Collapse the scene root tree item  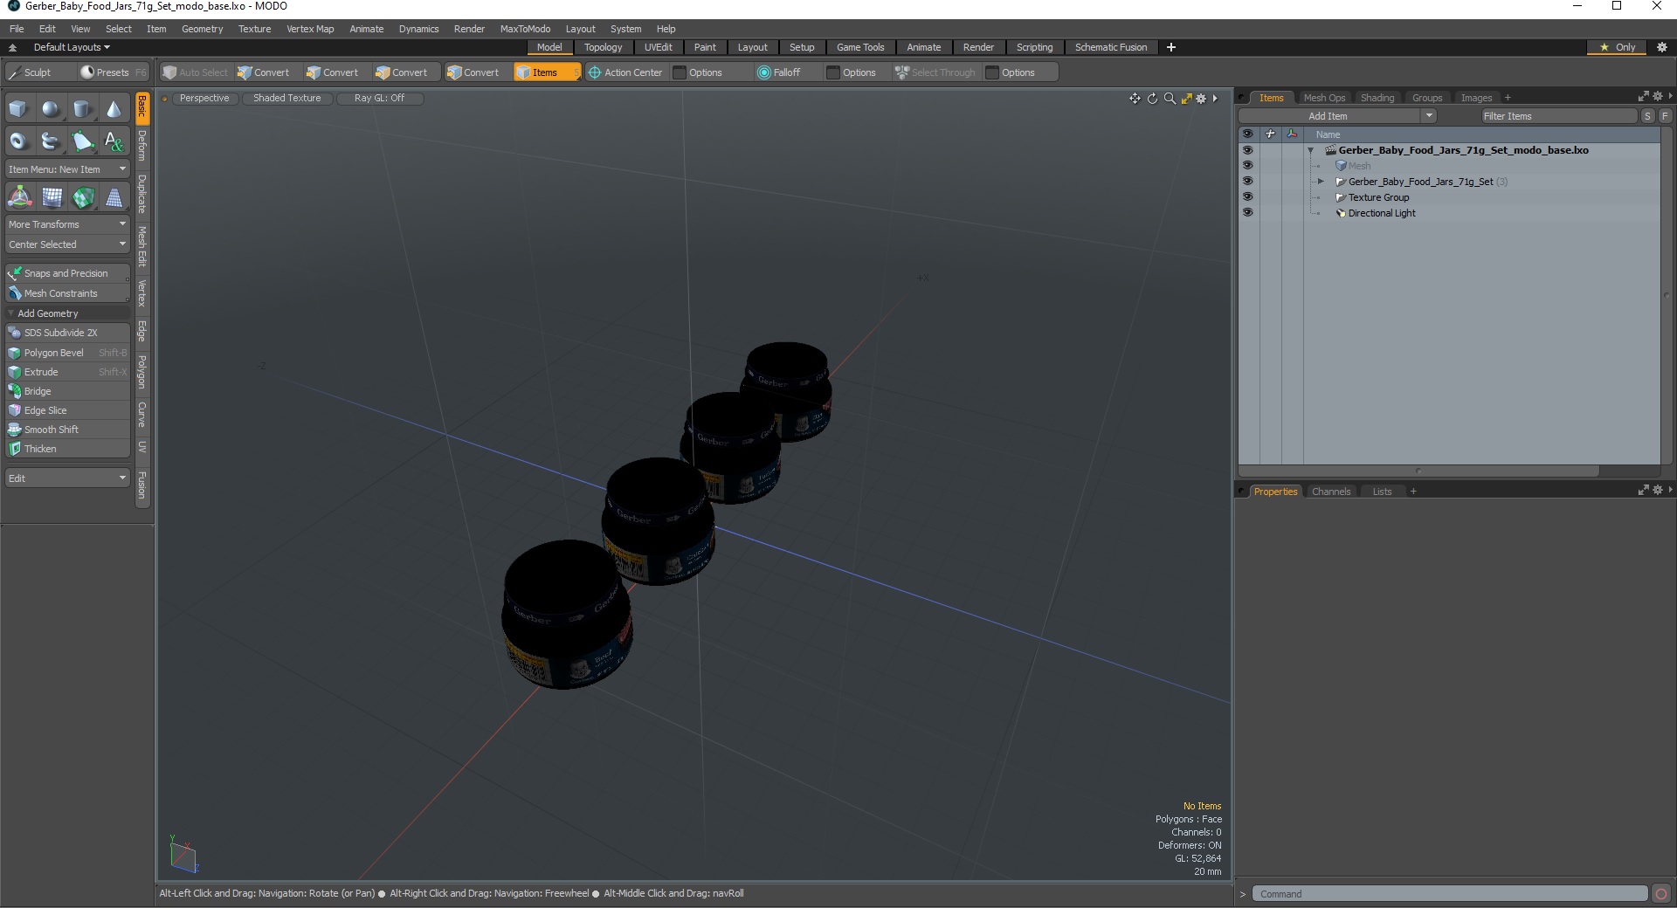(x=1310, y=150)
